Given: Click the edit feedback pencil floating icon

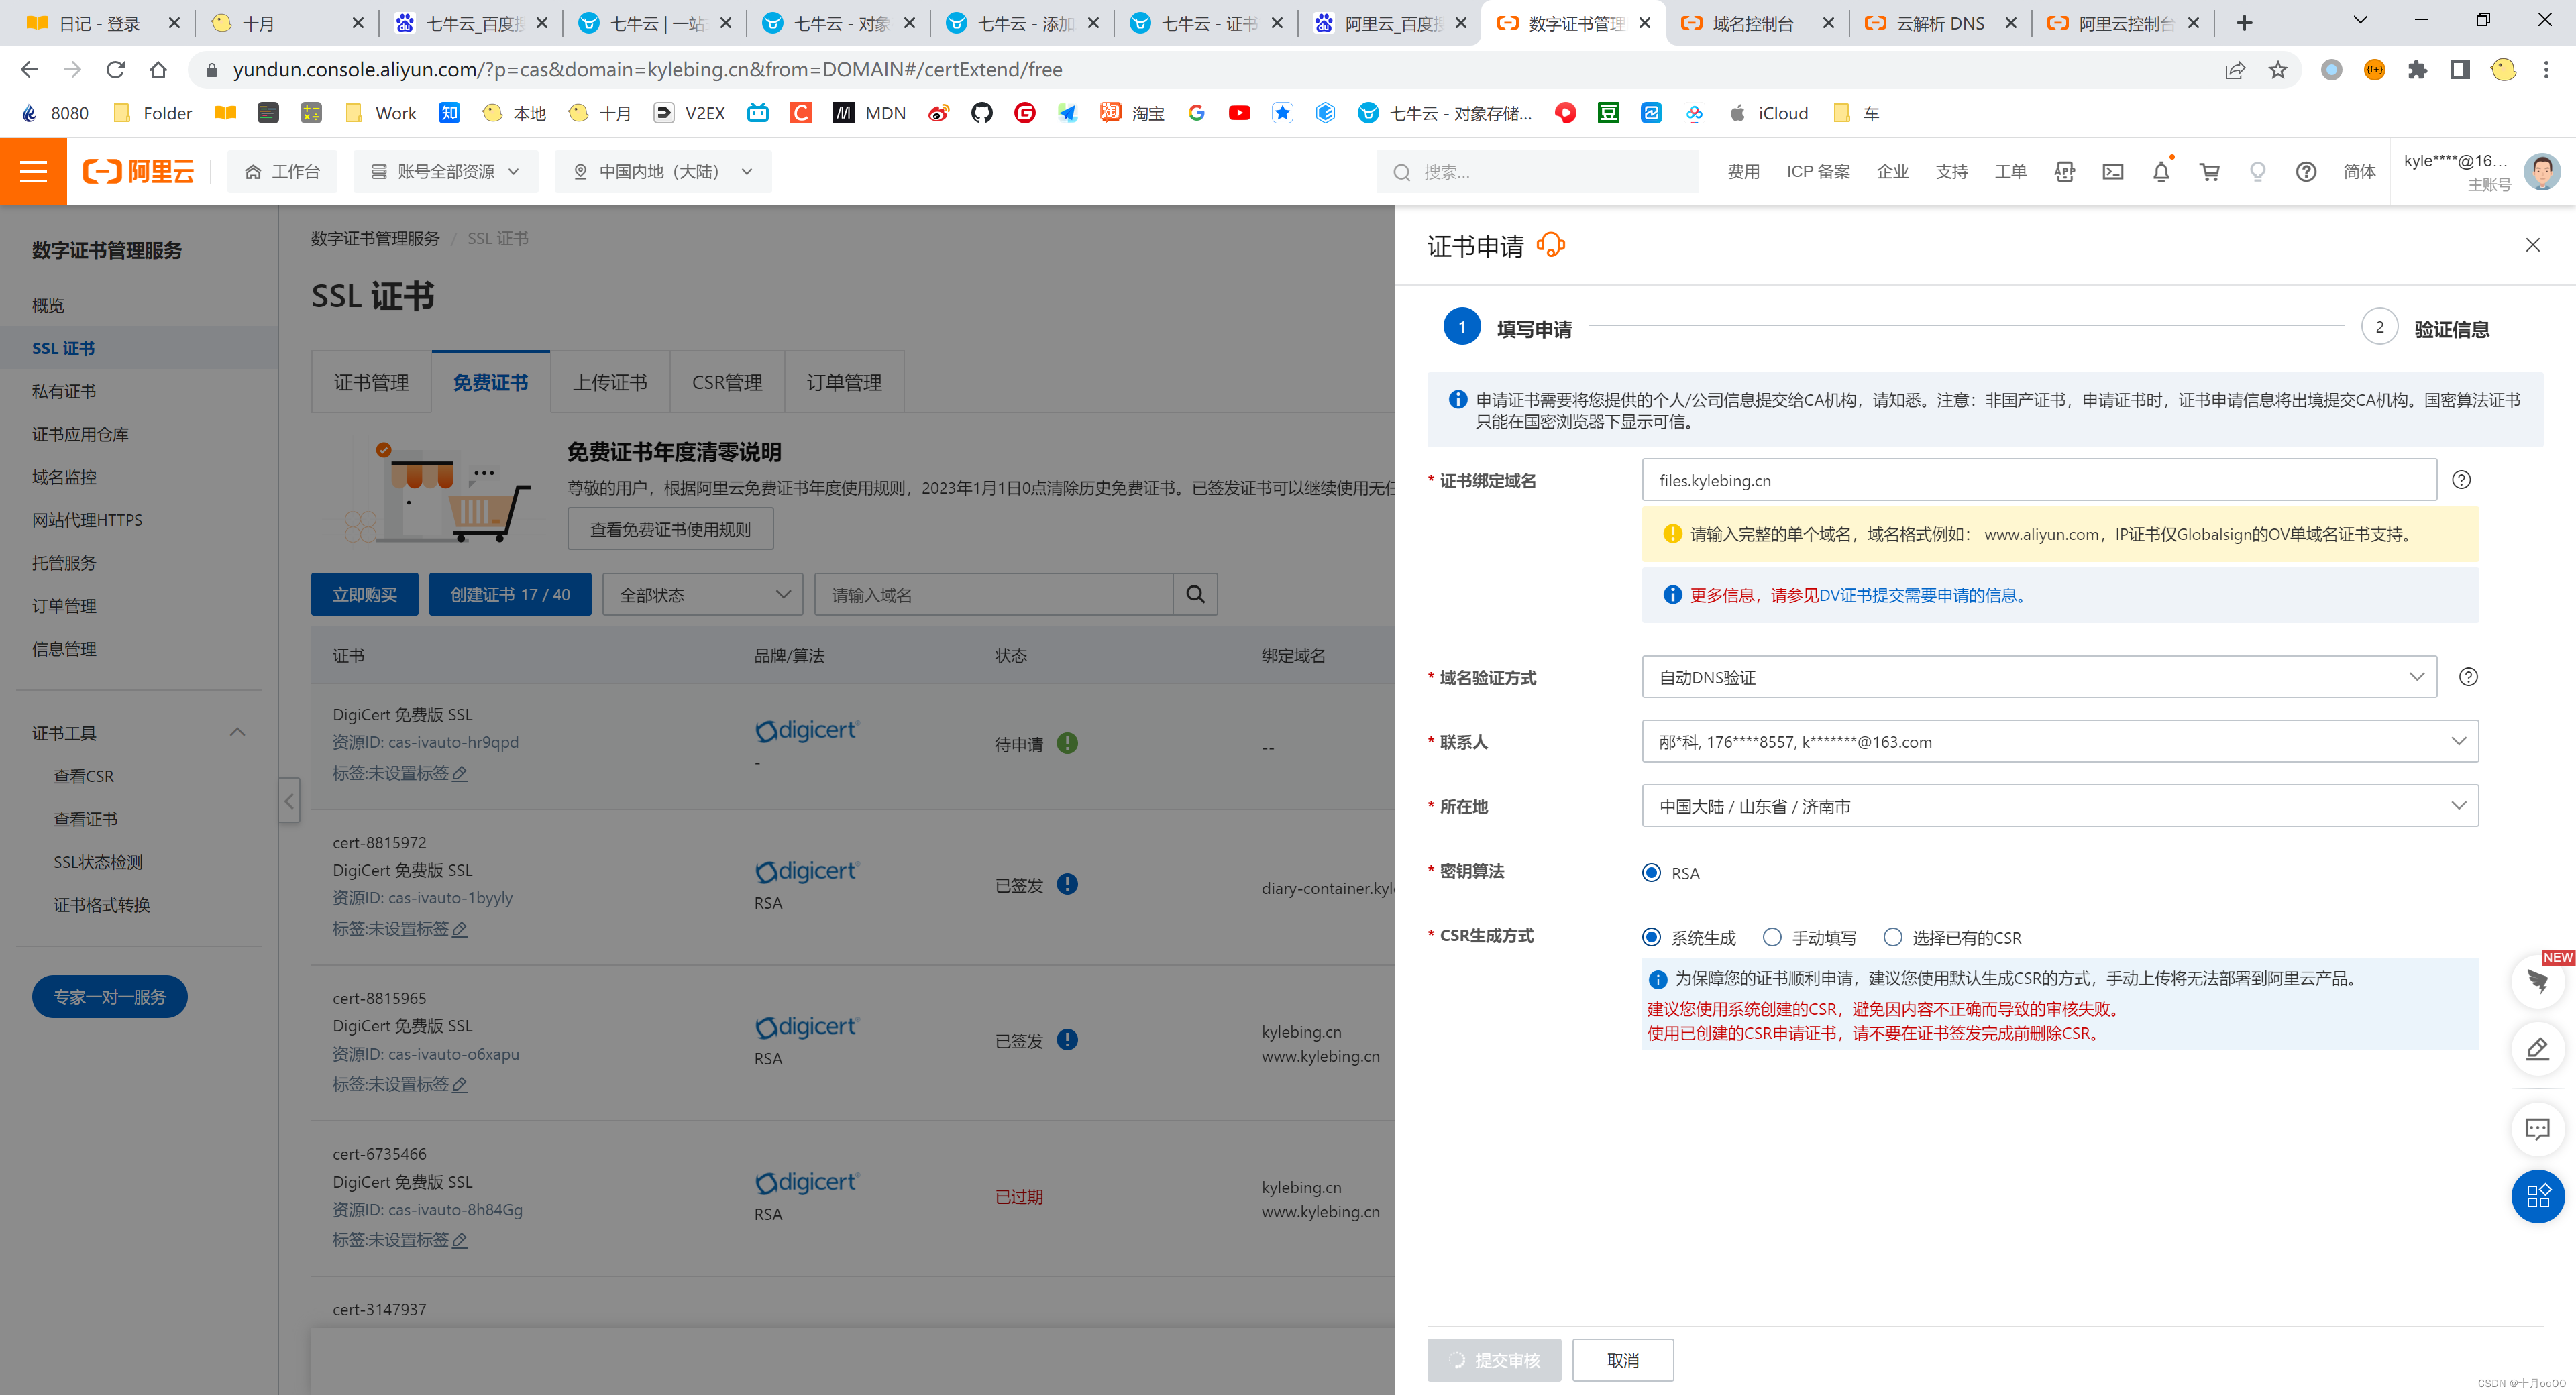Looking at the screenshot, I should coord(2537,1049).
